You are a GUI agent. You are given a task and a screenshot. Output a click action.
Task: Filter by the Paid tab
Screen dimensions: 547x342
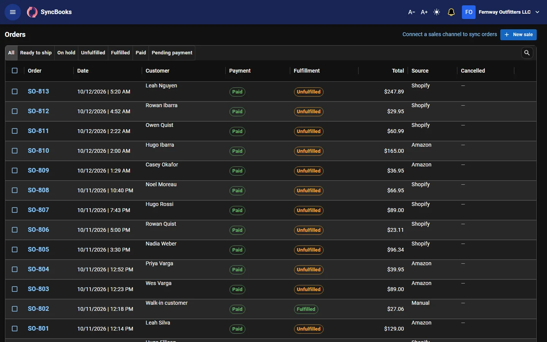click(x=141, y=53)
